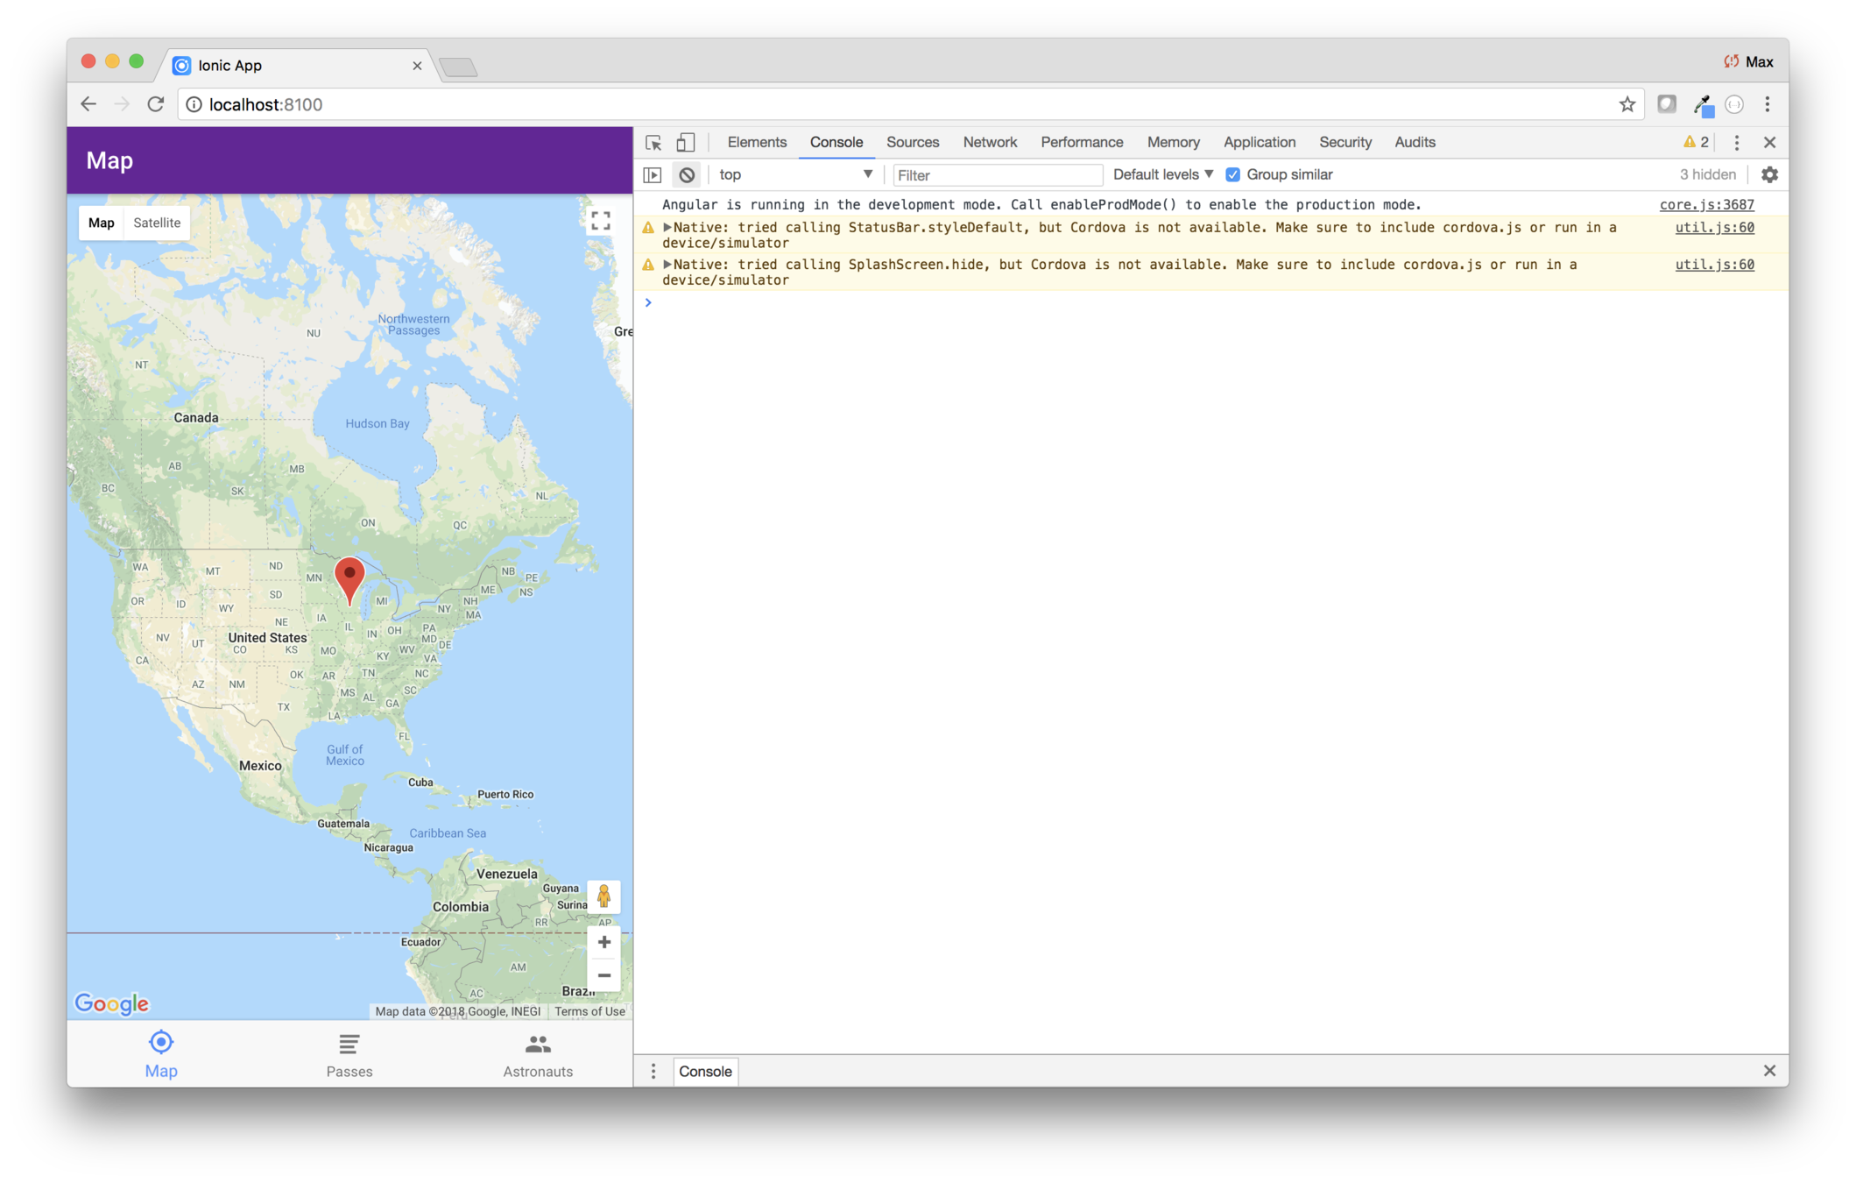Click the Terms of Use link
The width and height of the screenshot is (1856, 1183).
click(589, 1011)
